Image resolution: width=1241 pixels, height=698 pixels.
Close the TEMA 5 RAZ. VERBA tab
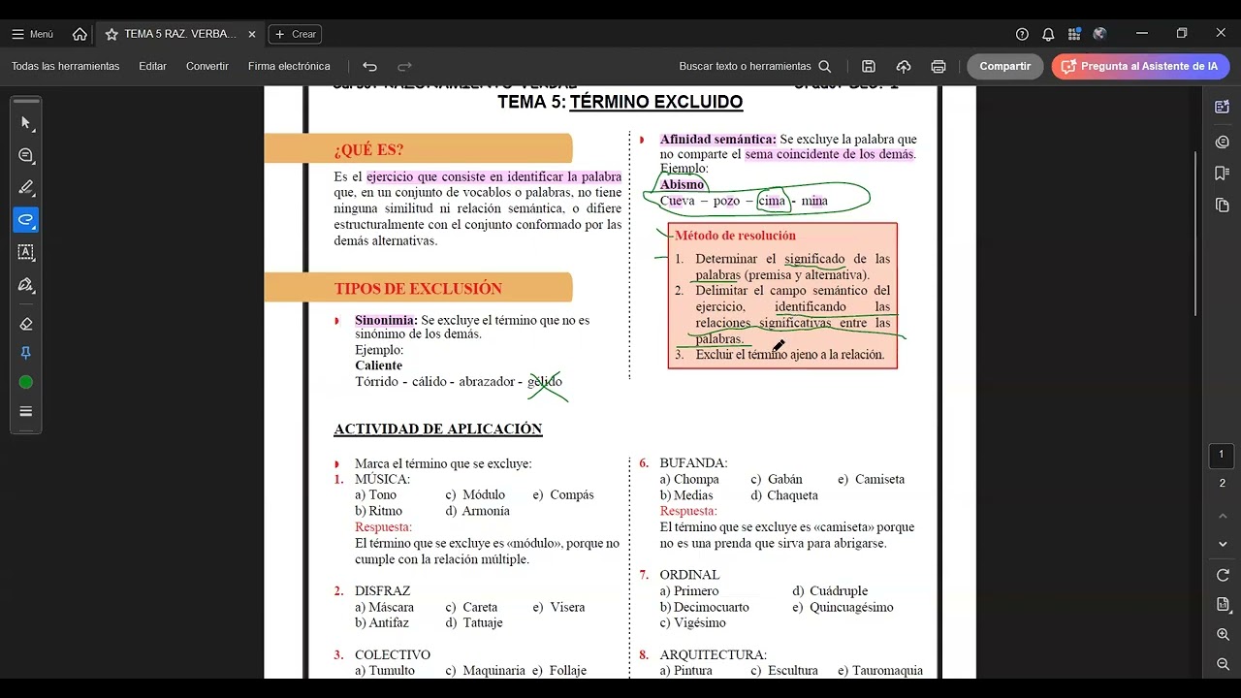[x=252, y=34]
